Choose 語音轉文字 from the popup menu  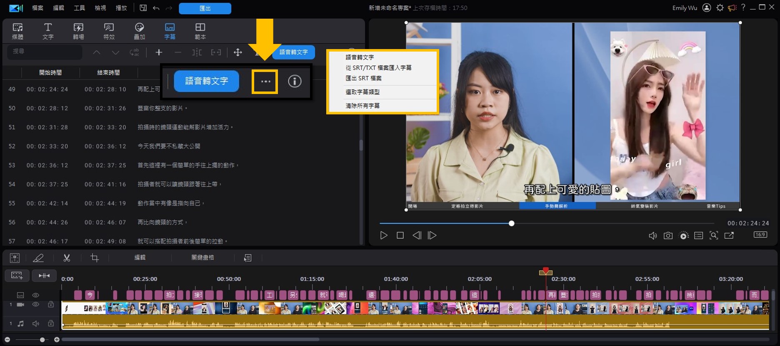[360, 57]
